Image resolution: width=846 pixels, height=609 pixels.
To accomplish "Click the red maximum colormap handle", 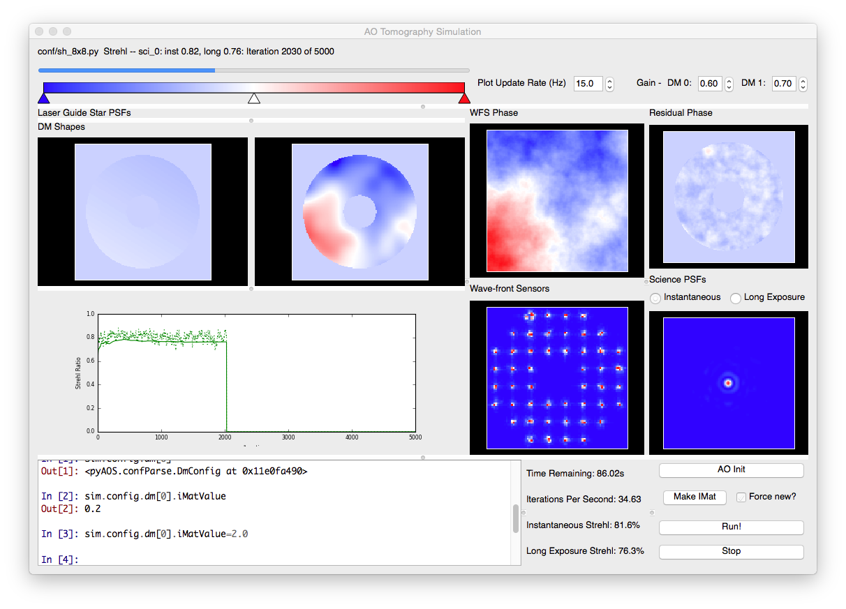I will click(464, 98).
